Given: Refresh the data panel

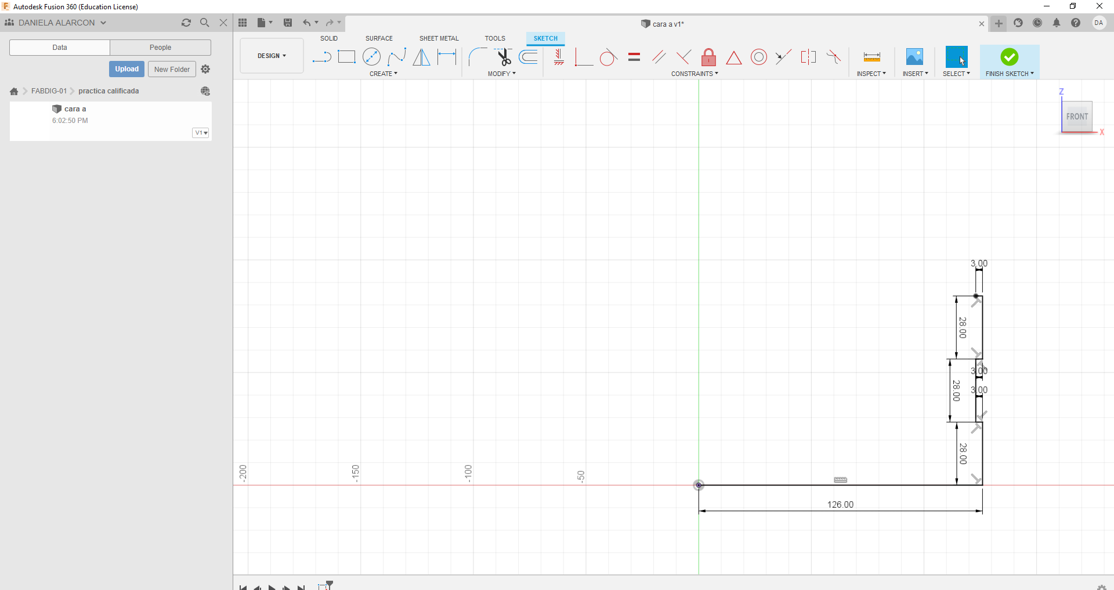Looking at the screenshot, I should pyautogui.click(x=186, y=23).
